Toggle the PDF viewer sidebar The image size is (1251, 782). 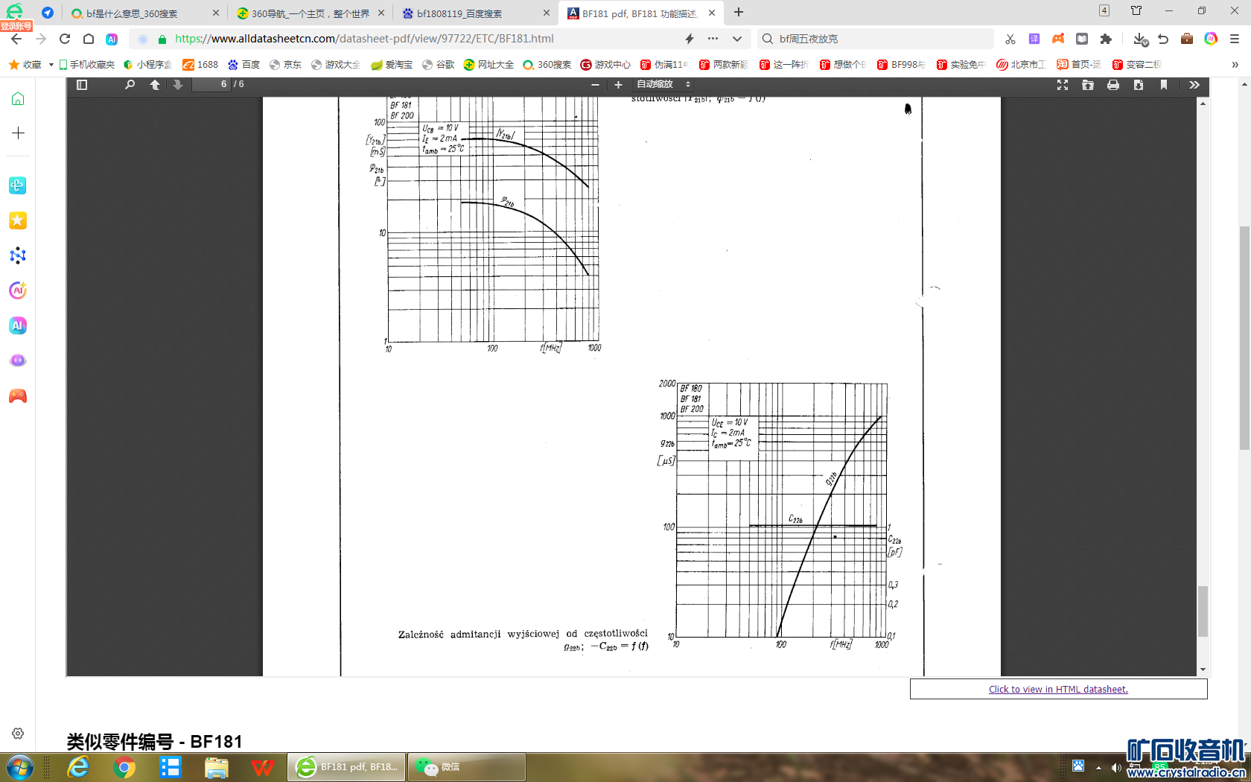click(x=82, y=85)
